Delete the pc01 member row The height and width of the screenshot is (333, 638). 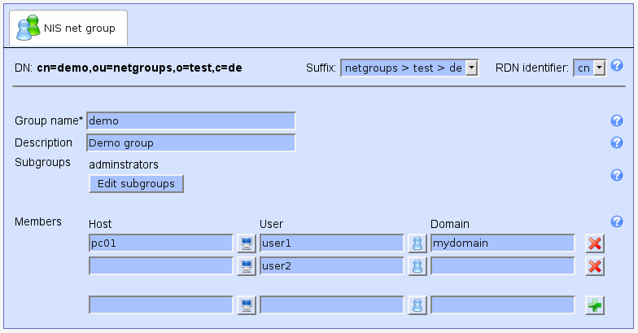595,243
